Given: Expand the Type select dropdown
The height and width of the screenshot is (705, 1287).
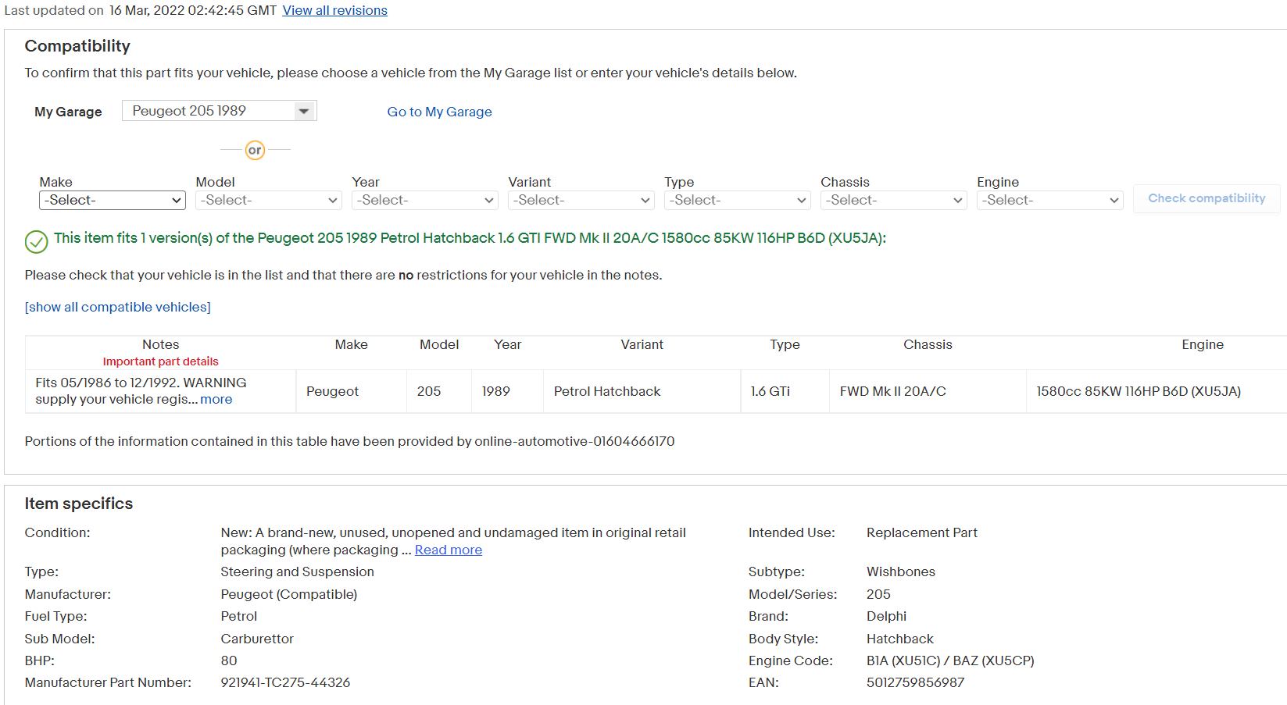Looking at the screenshot, I should pos(738,201).
